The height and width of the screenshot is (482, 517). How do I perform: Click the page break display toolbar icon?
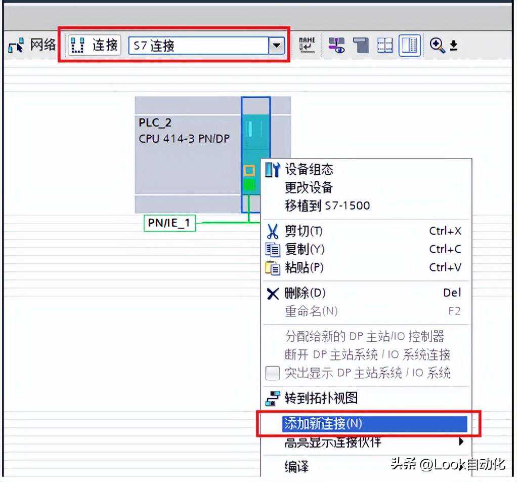pyautogui.click(x=361, y=46)
